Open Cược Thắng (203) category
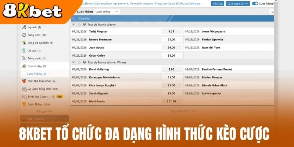 pos(44,104)
